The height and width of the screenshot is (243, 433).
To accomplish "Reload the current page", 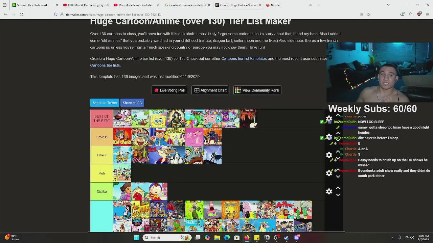I will [x=22, y=15].
